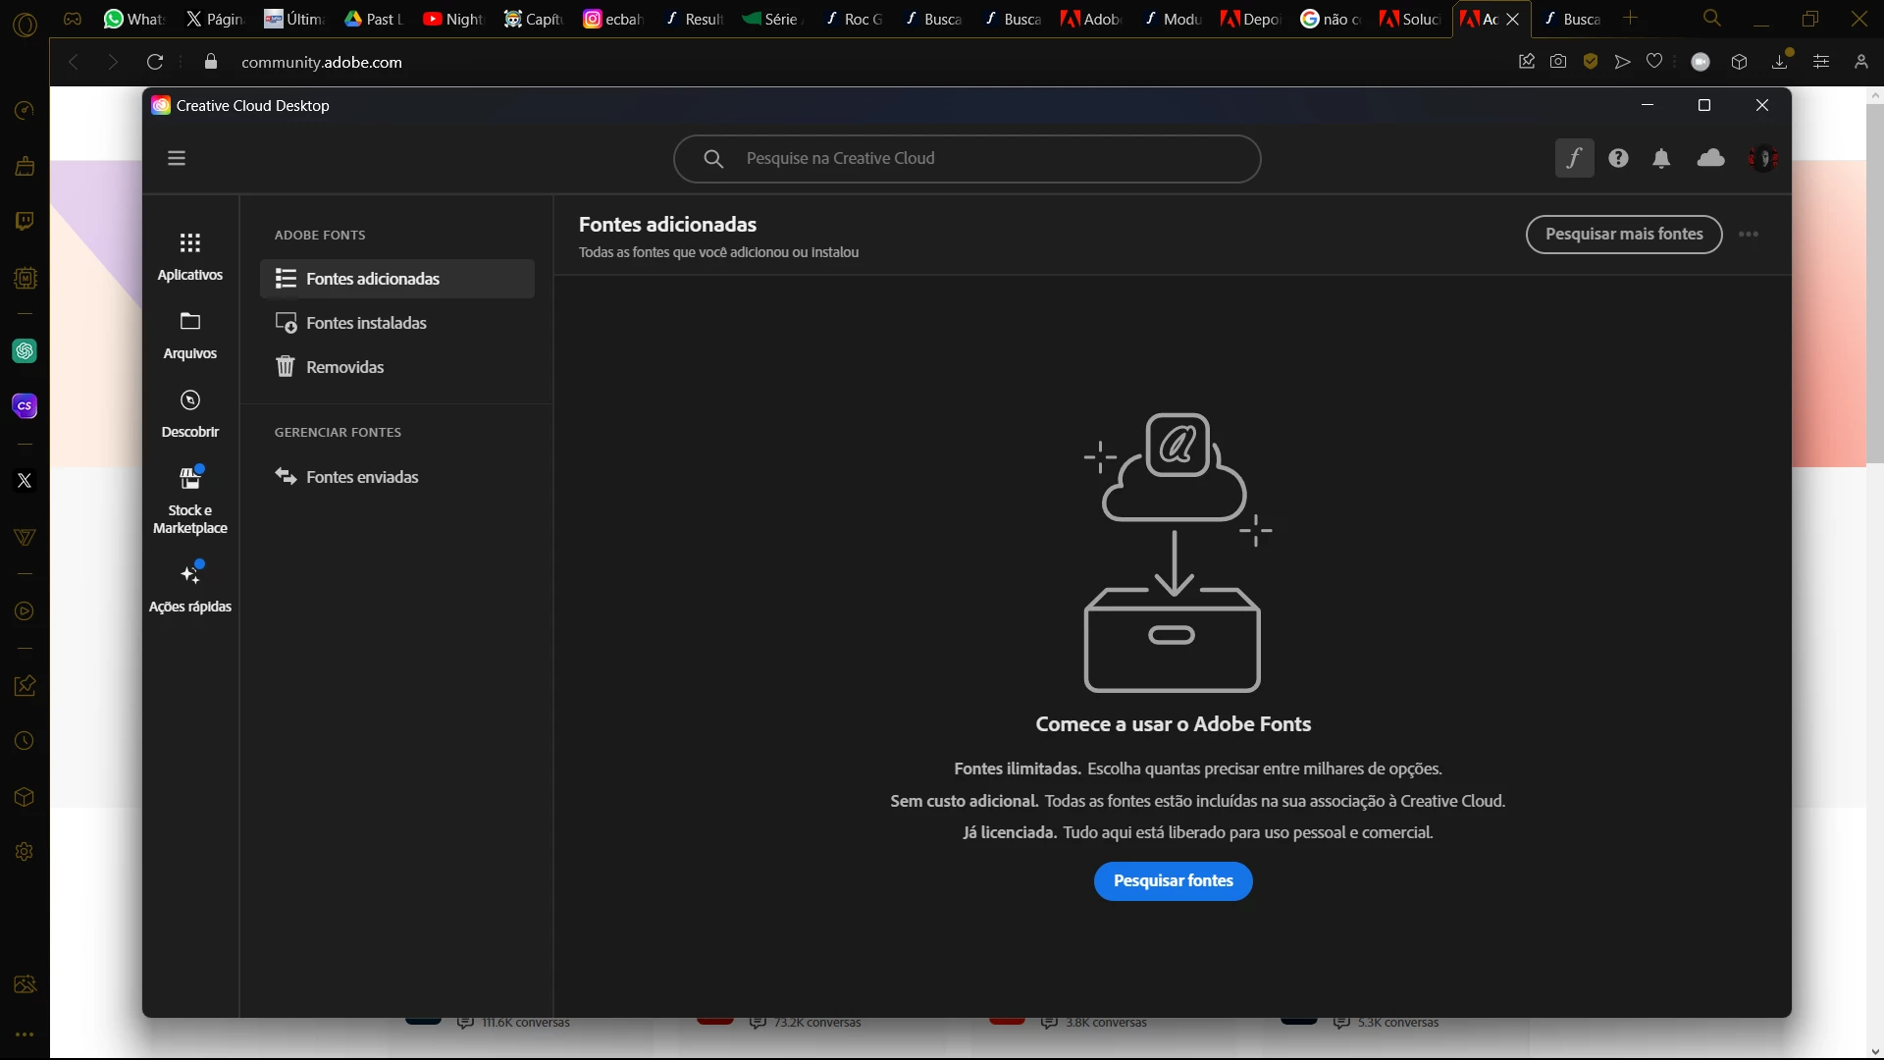Open the account profile avatar
The image size is (1884, 1060).
1762,158
